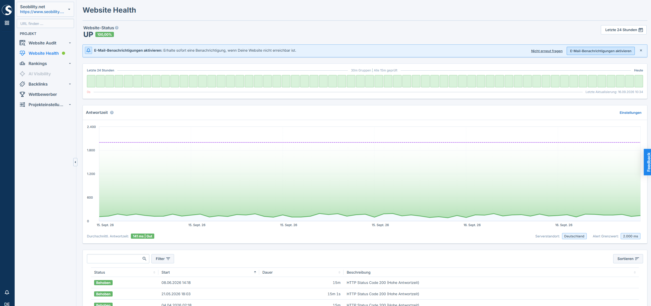Screen dimensions: 651x306
Task: Click Behoben badge for 21.05.2026 row
Action: [103, 294]
